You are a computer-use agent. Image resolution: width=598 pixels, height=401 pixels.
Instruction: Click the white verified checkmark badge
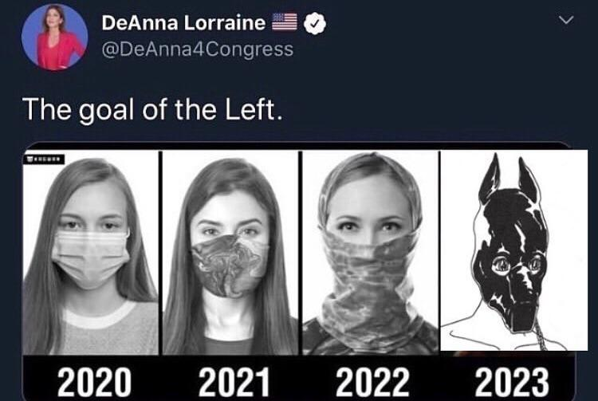315,23
